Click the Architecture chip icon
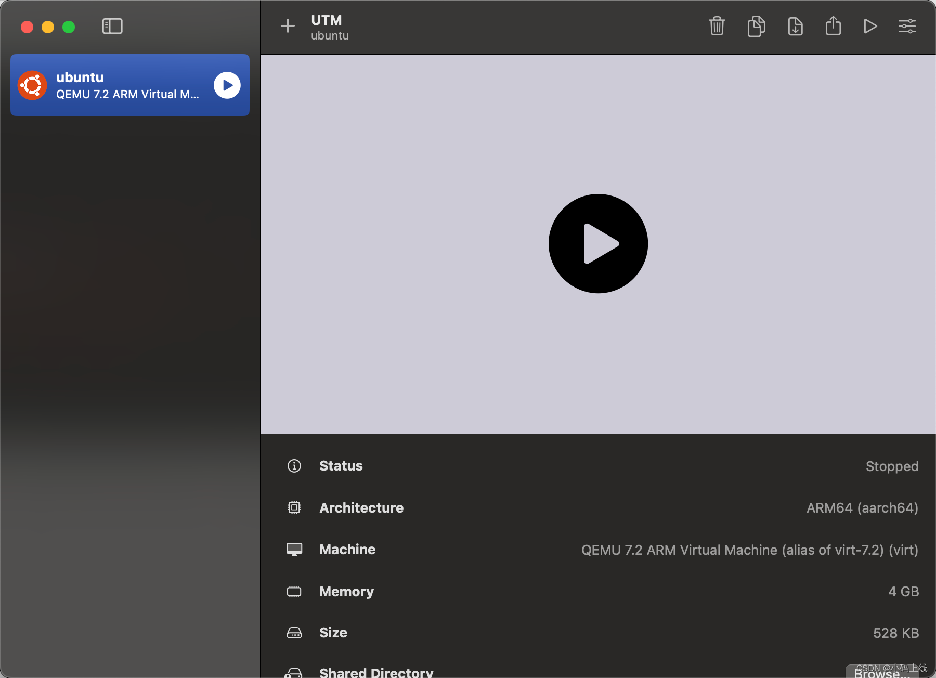The width and height of the screenshot is (936, 678). coord(294,507)
